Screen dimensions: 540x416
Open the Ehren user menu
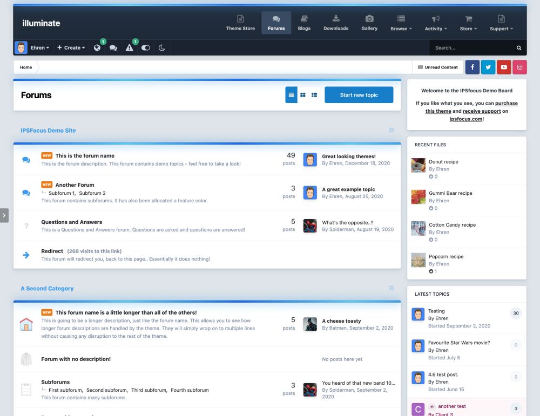click(x=40, y=48)
